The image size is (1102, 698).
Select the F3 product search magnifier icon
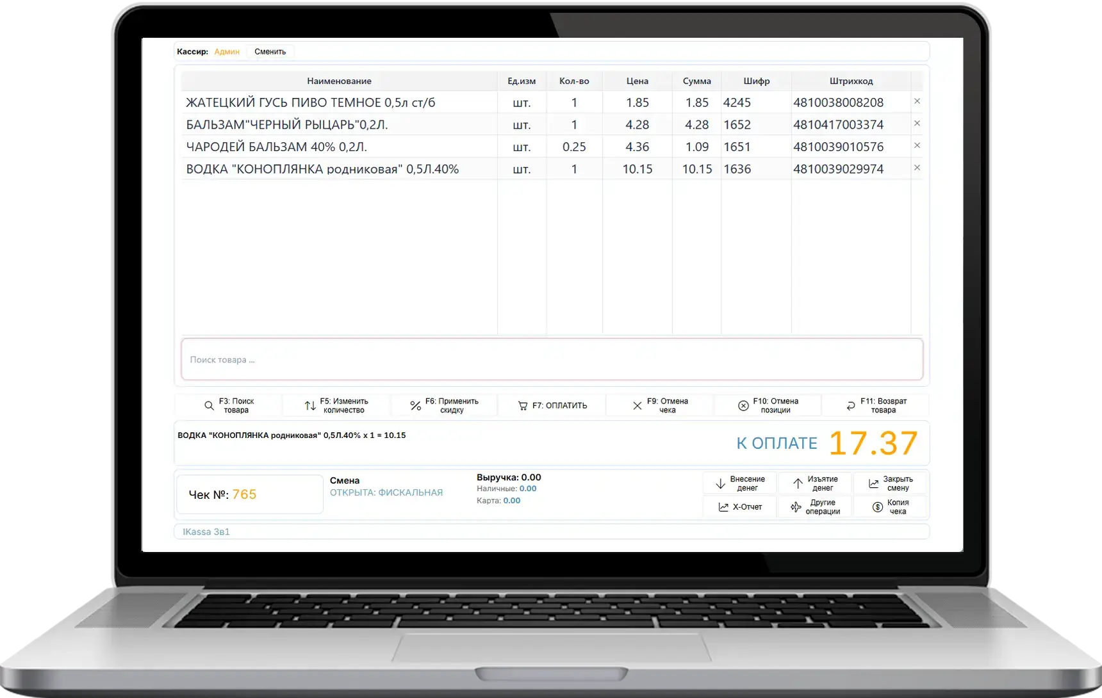(x=210, y=405)
